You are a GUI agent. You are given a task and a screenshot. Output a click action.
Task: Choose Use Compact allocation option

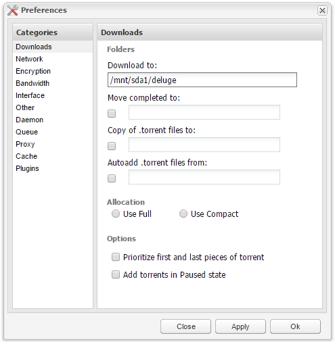tap(183, 214)
